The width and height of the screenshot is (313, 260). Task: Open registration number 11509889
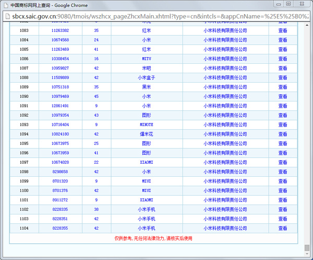coord(61,77)
